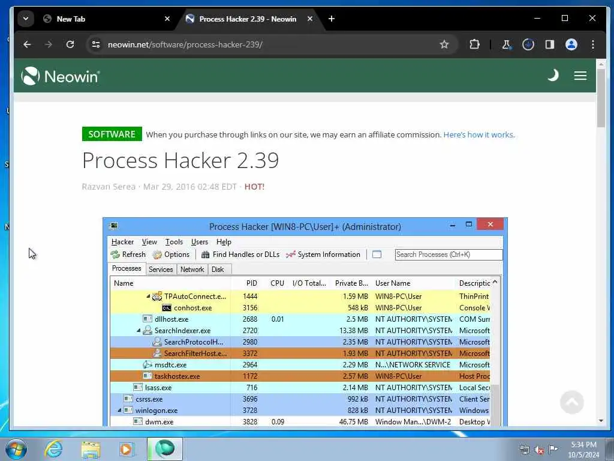
Task: Open the "Here's how it works." link
Action: 479,134
